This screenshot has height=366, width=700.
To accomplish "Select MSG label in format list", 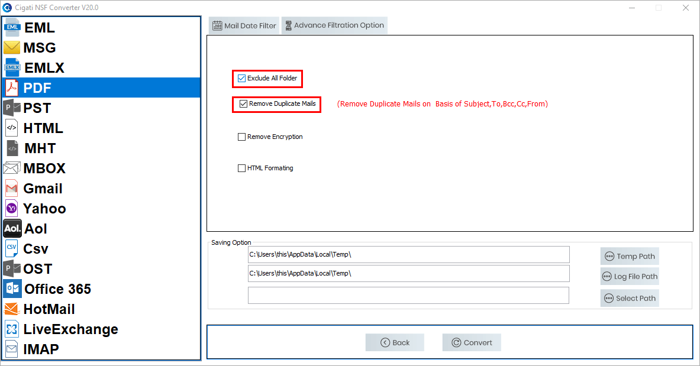I will (40, 48).
